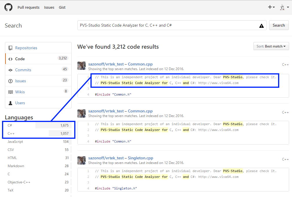
Task: Open sazonoff/vrtek_test repo in second result
Action: pyautogui.click(x=106, y=111)
